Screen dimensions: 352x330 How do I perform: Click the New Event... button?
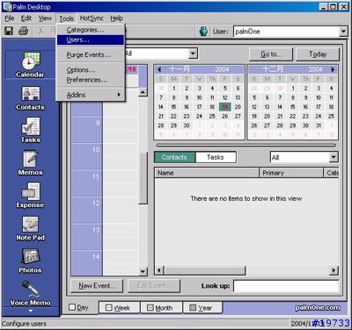pyautogui.click(x=97, y=286)
